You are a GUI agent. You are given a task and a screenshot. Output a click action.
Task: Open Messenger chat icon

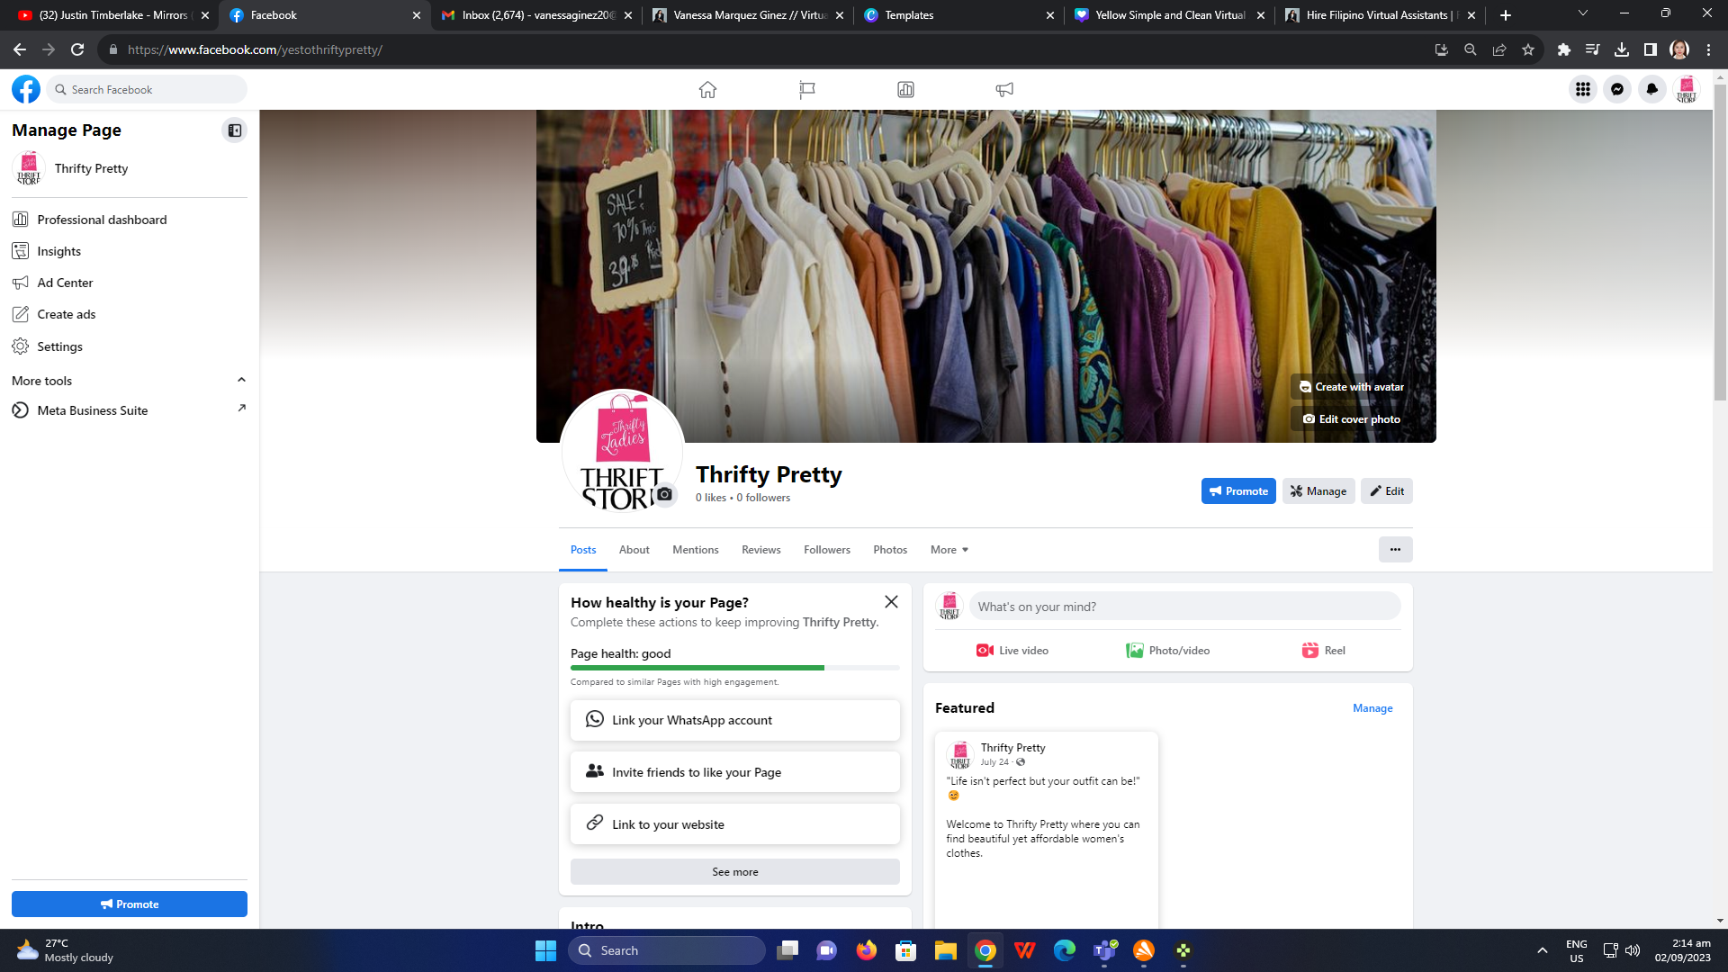[1617, 89]
